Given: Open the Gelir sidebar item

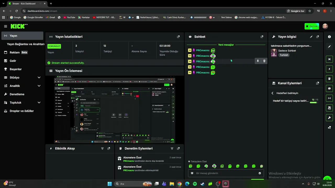Looking at the screenshot, I should [22, 61].
